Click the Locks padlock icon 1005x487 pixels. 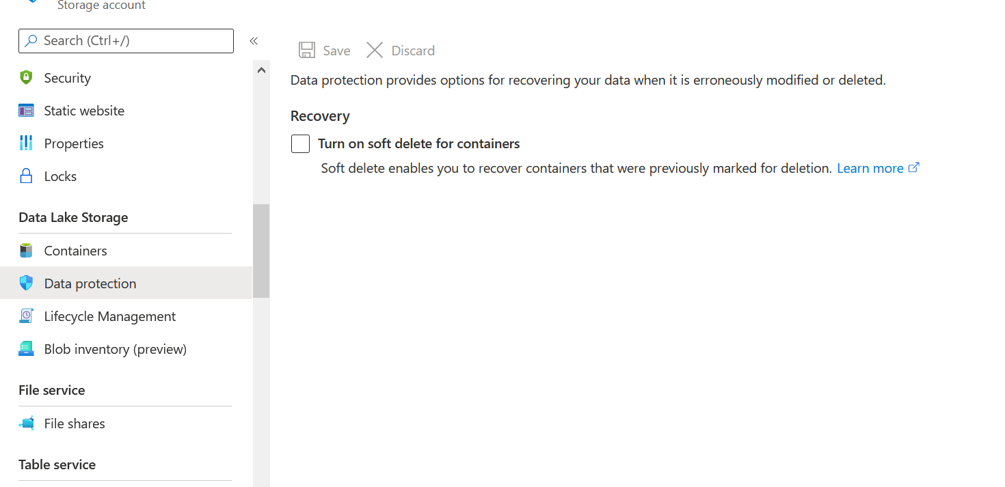click(26, 176)
